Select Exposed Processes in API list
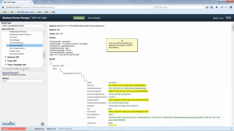 coord(24,45)
